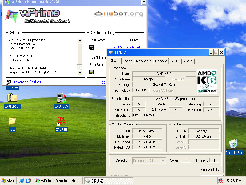Click the '701.189 sec' best score
Image resolution: width=246 pixels, height=185 pixels.
[129, 40]
